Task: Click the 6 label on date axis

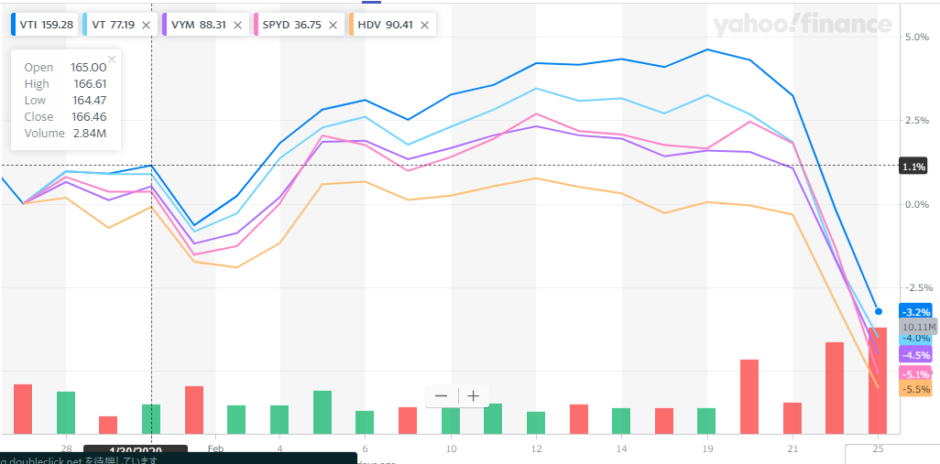Action: click(365, 448)
